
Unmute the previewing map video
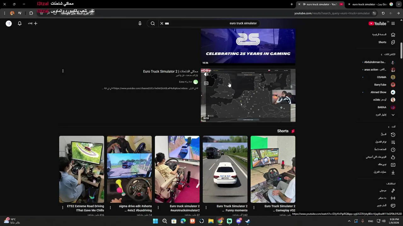[x=206, y=74]
